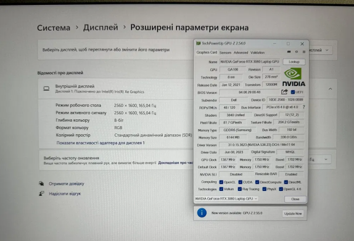Open GPU-Z screenshot camera icon
354x241 pixels.
(x=289, y=52)
